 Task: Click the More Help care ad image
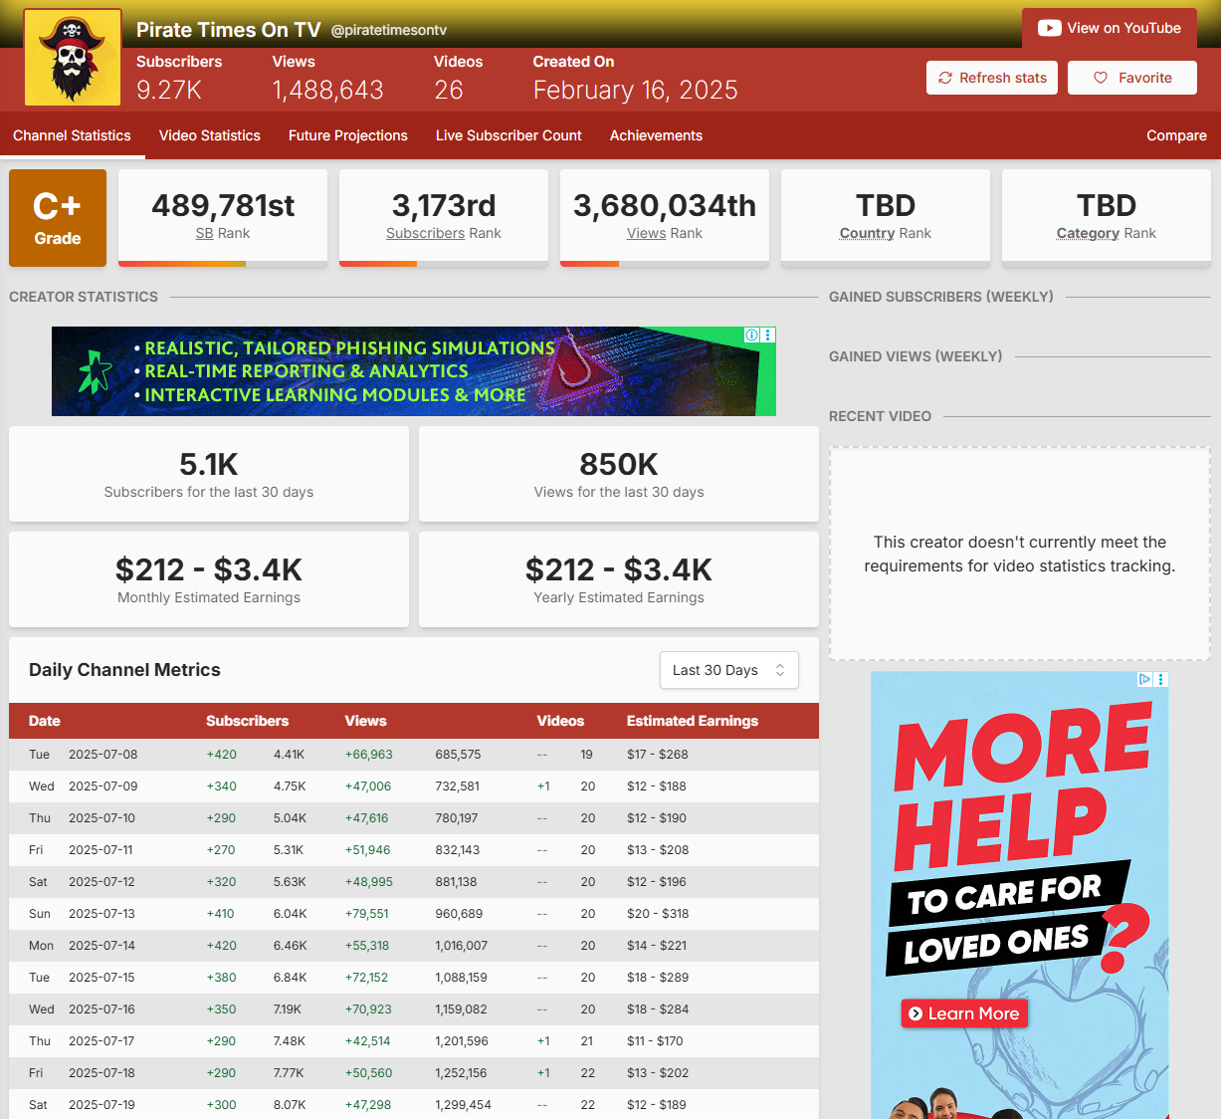[x=1020, y=894]
